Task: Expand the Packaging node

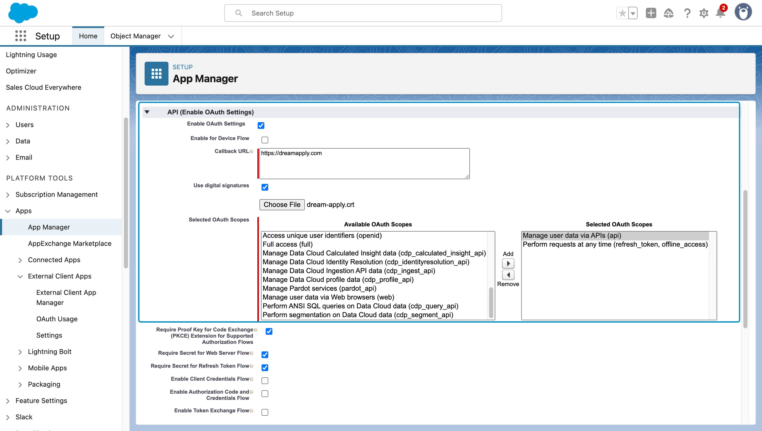Action: click(20, 385)
